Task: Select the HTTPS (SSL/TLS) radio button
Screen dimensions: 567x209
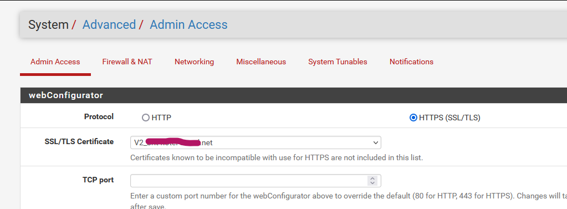Action: pyautogui.click(x=413, y=118)
